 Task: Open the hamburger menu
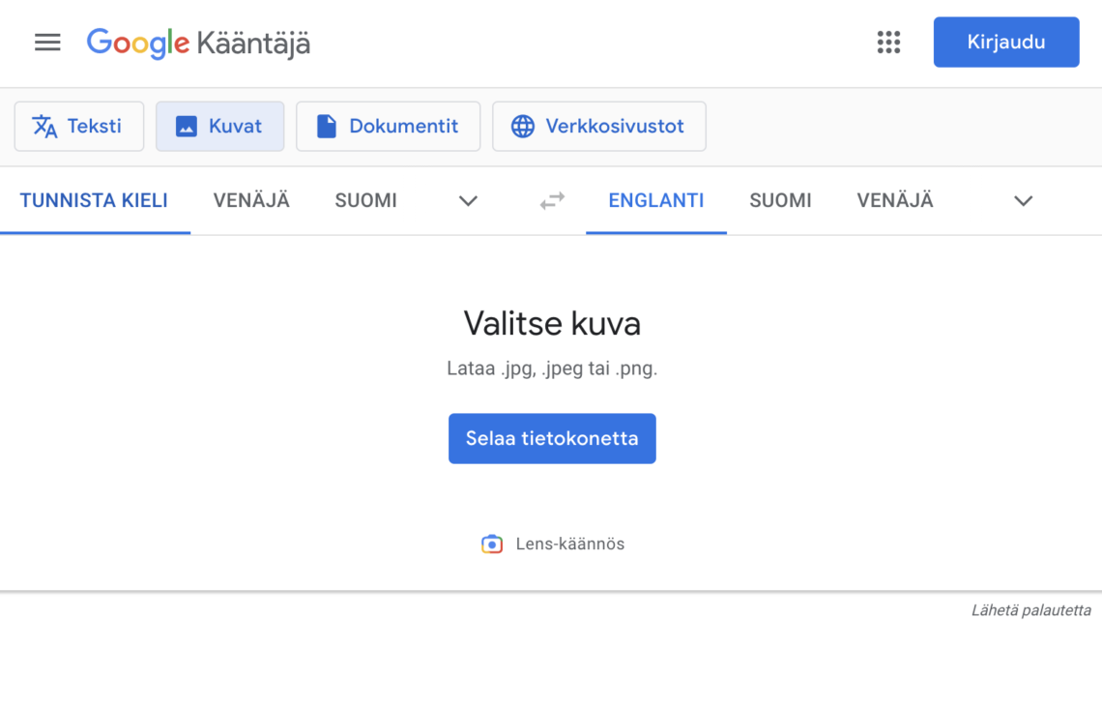coord(46,42)
